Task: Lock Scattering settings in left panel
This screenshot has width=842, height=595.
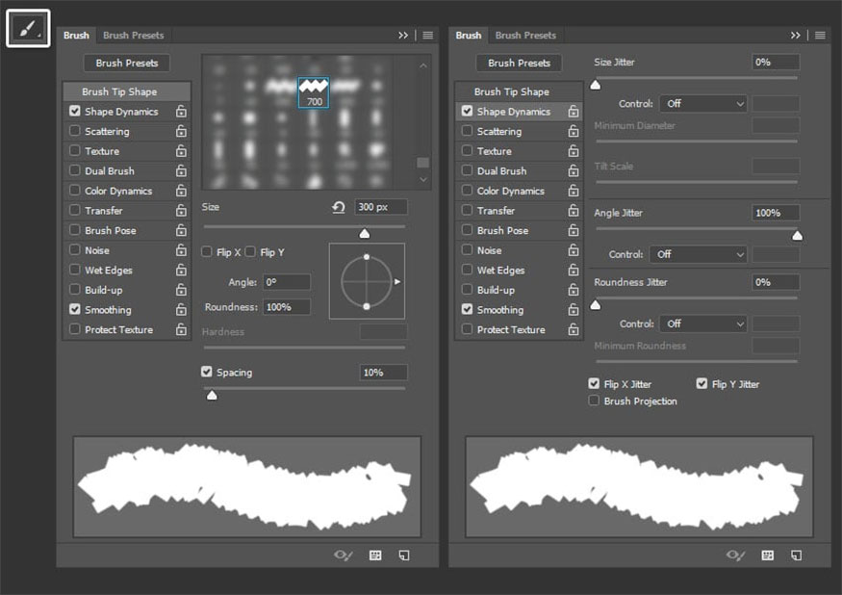Action: 182,131
